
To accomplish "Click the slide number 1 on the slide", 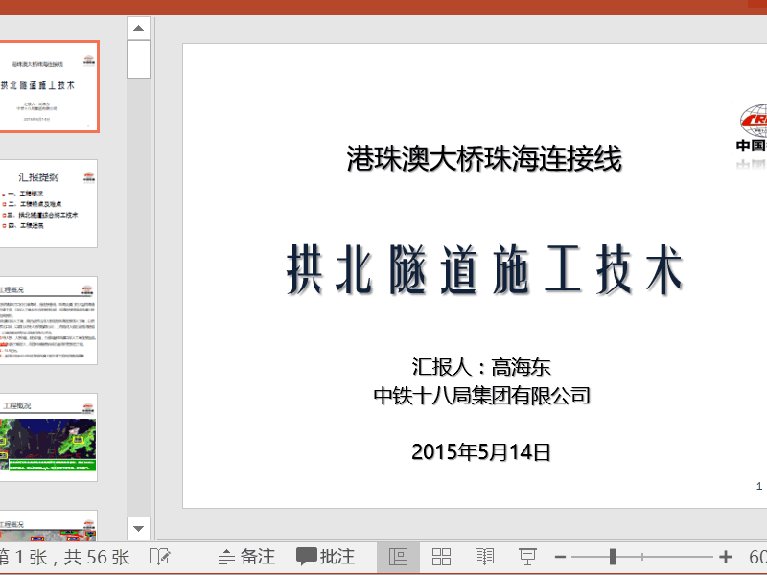I will (759, 486).
